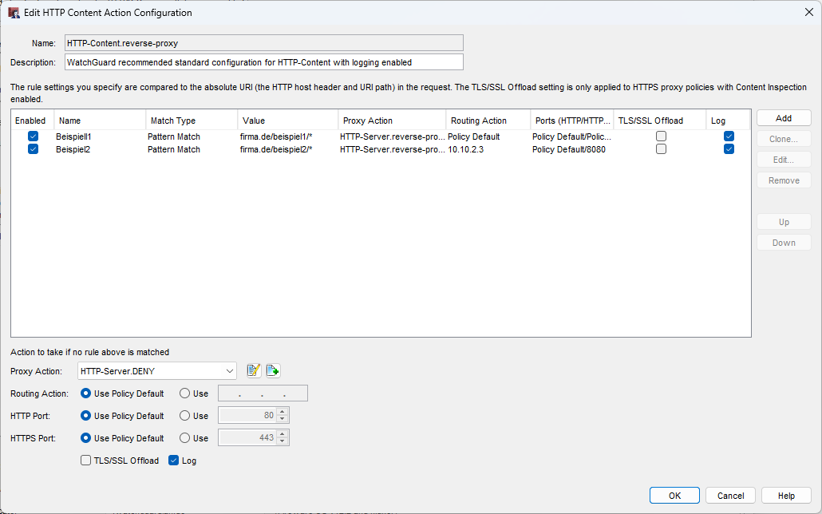Click the Enabled column header

(x=33, y=121)
